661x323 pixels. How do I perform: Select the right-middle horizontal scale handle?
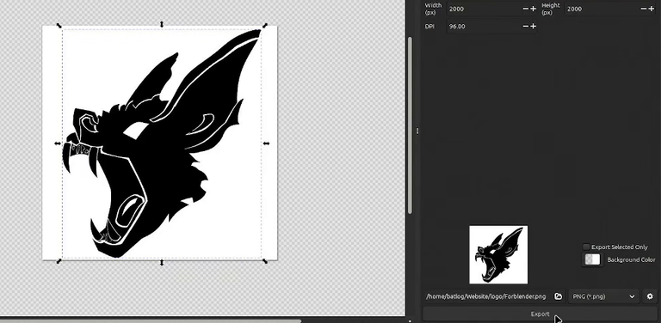pos(266,143)
